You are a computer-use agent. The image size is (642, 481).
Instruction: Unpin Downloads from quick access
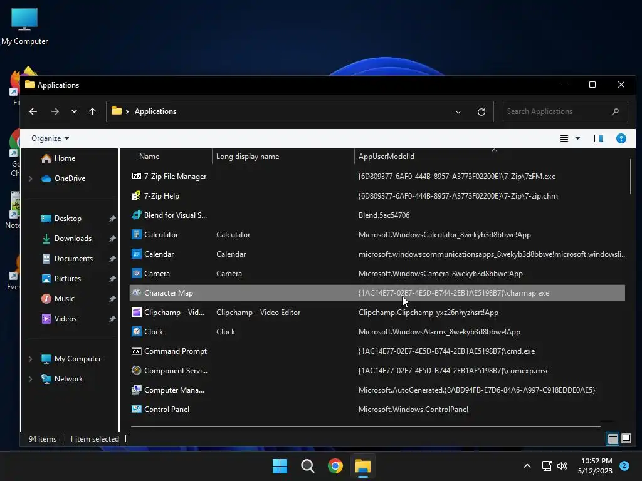point(113,239)
